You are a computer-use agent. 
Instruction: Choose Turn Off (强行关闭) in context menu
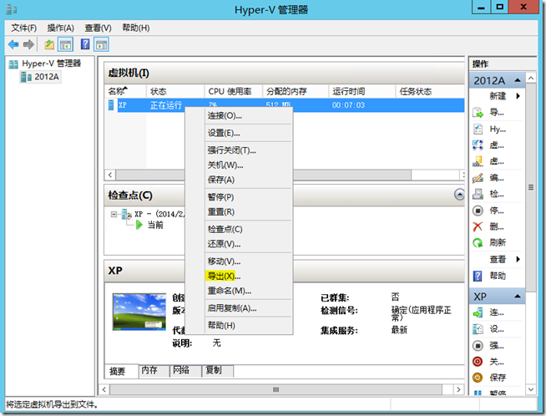[239, 150]
